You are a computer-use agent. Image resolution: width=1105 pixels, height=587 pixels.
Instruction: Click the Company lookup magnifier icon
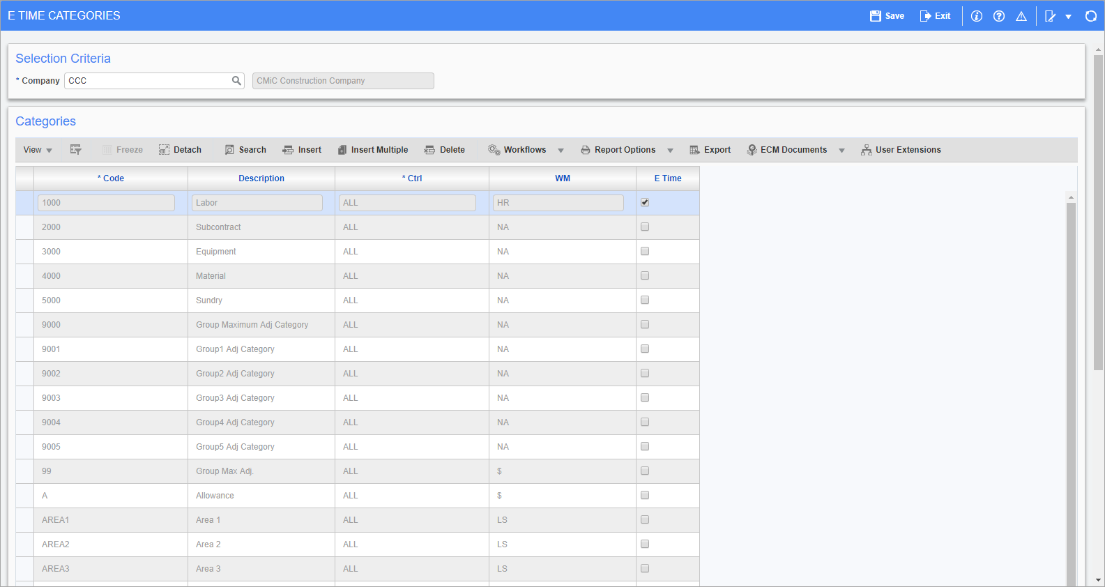[x=236, y=81]
